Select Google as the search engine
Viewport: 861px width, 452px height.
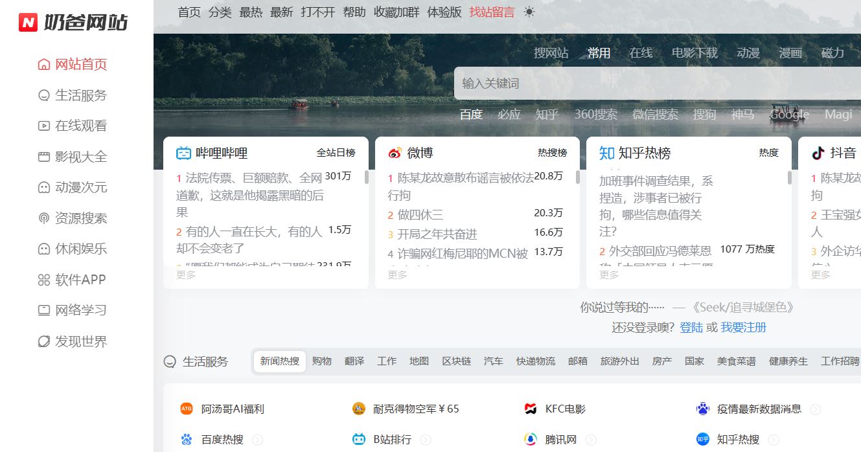tap(788, 115)
